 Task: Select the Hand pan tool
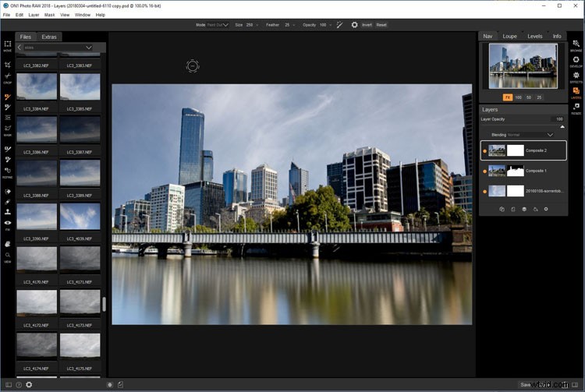coord(8,244)
